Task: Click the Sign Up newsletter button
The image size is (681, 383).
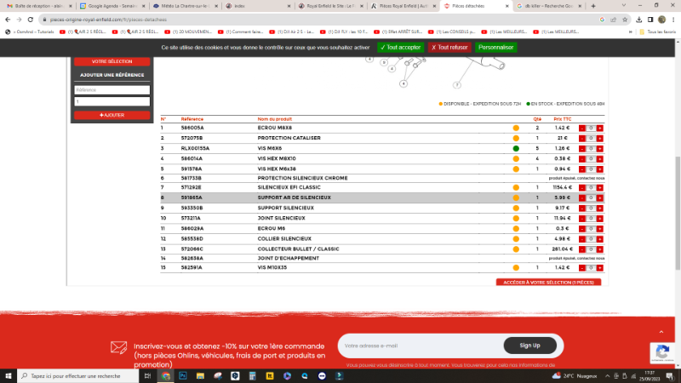Action: (529, 345)
